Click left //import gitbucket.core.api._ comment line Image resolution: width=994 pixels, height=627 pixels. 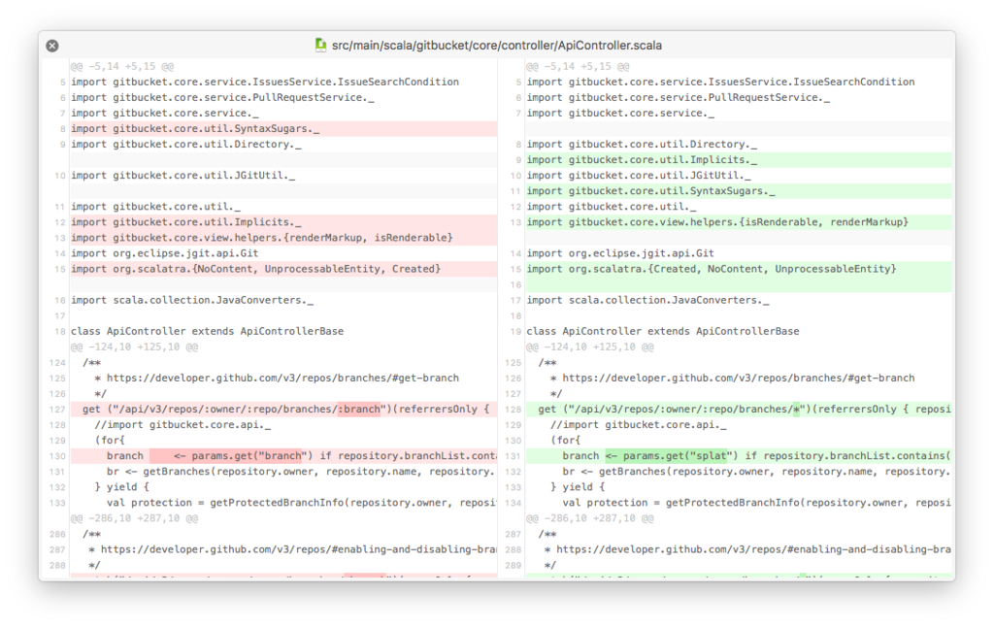click(x=182, y=425)
